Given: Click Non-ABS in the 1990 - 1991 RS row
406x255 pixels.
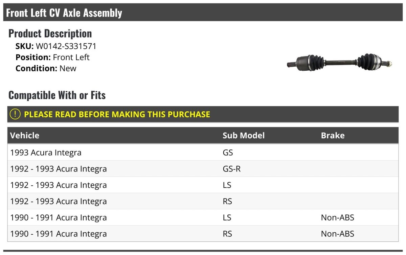Looking at the screenshot, I should tap(337, 234).
